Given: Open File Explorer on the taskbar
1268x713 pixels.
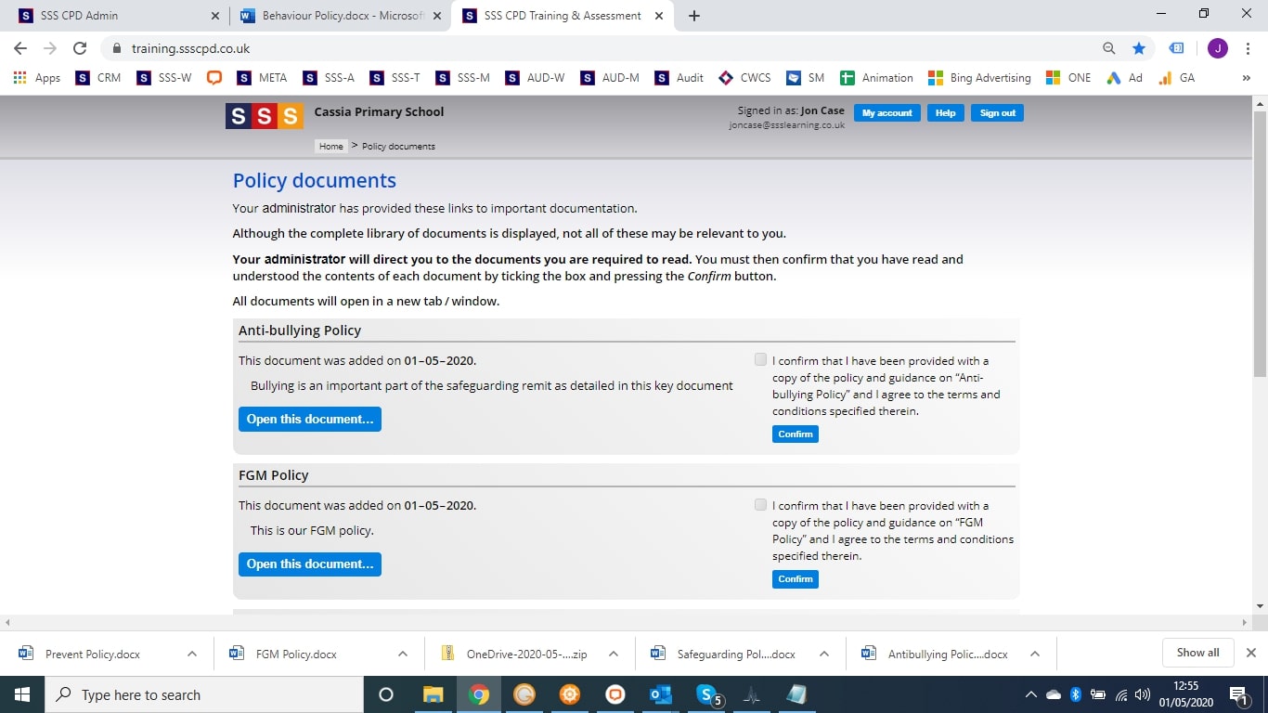Looking at the screenshot, I should [x=433, y=694].
